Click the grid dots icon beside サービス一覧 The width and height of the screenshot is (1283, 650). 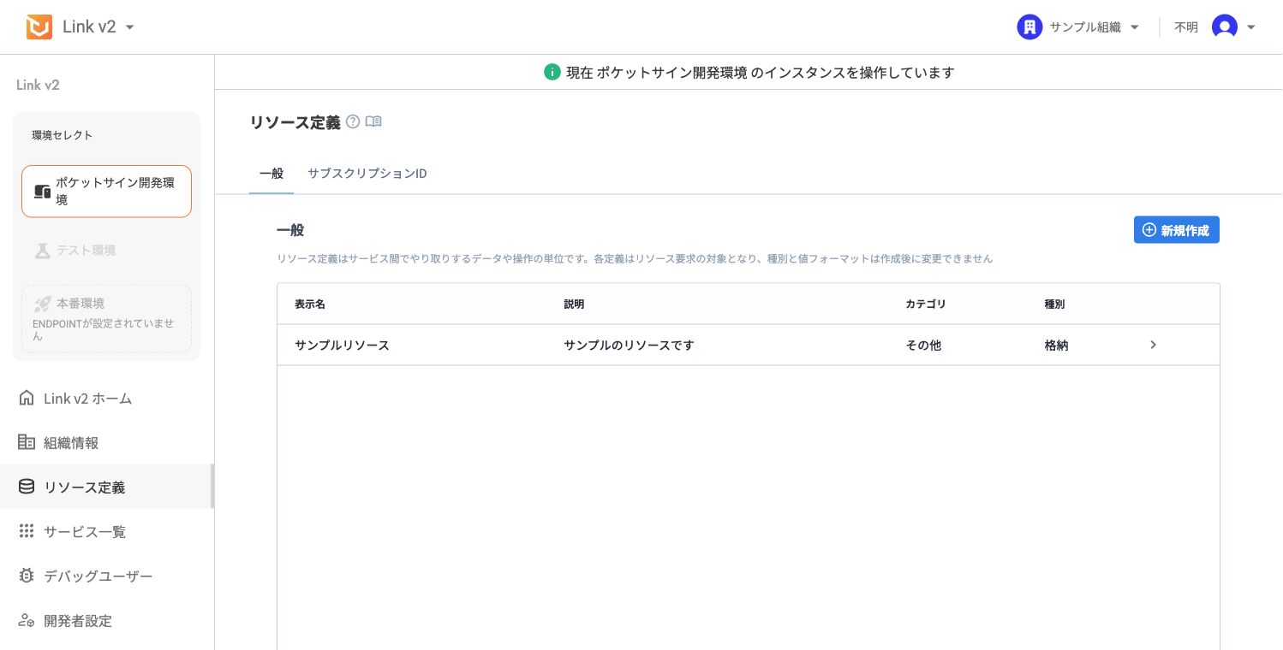coord(27,531)
